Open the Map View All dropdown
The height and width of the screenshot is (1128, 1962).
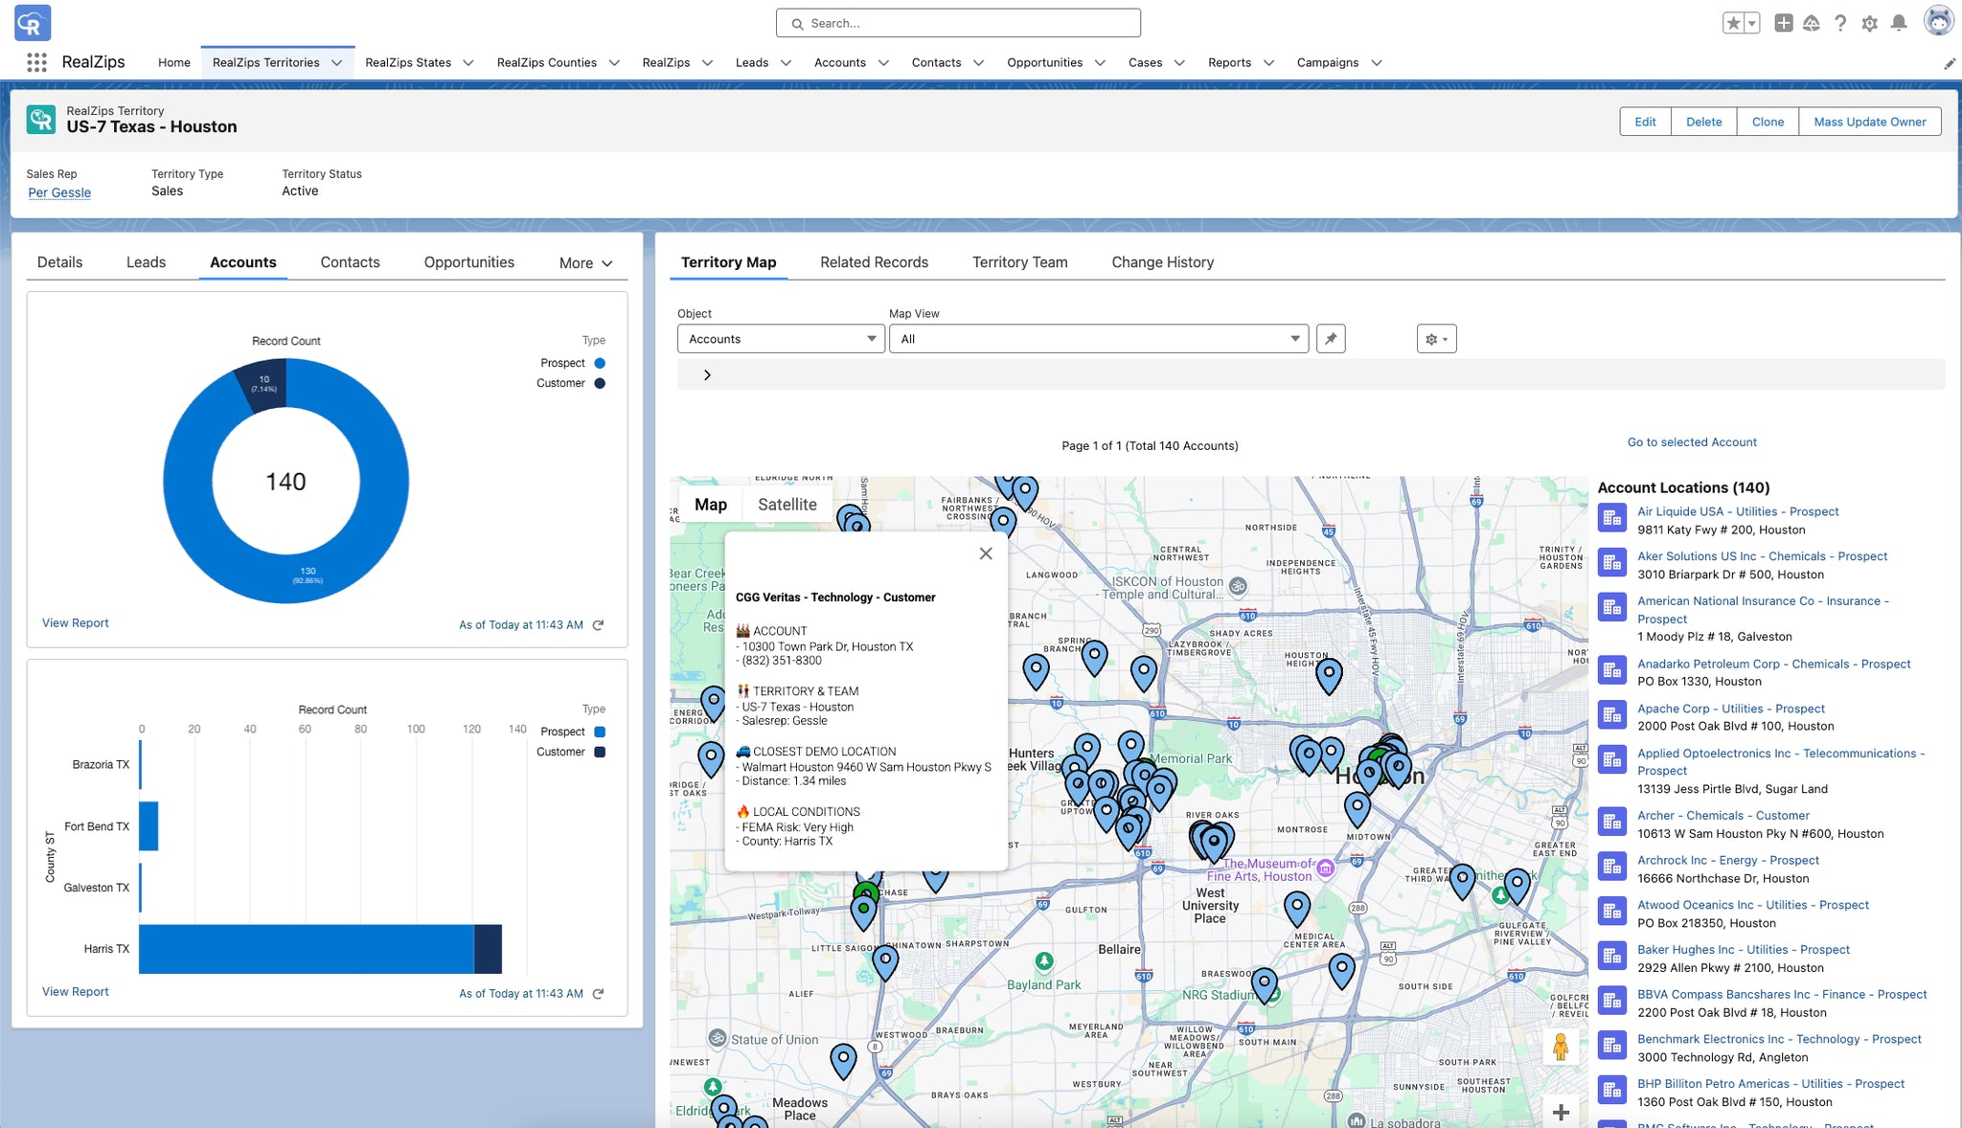[1099, 339]
